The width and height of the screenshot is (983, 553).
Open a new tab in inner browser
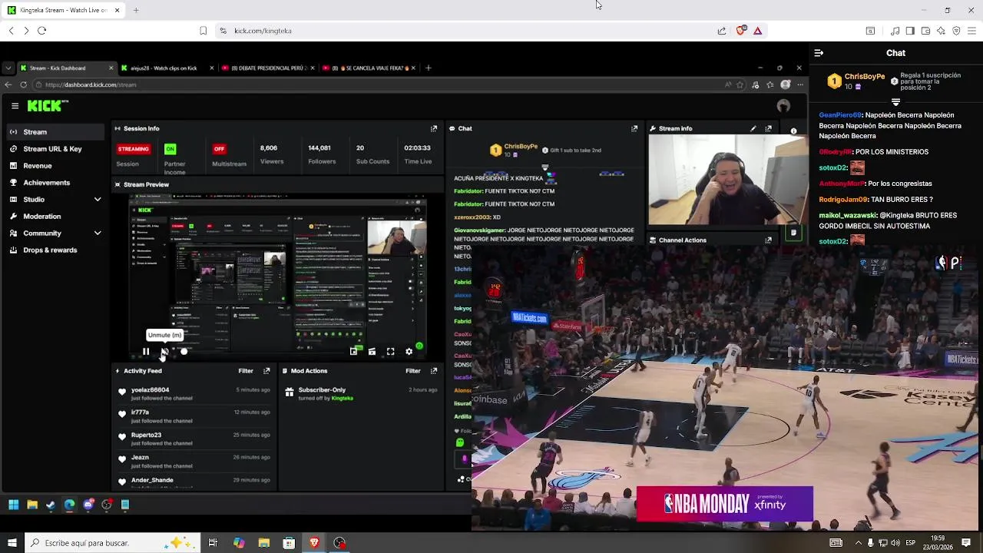pyautogui.click(x=429, y=68)
